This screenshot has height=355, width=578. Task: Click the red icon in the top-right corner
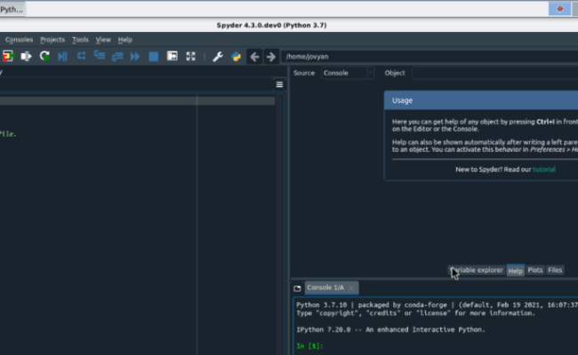559,9
